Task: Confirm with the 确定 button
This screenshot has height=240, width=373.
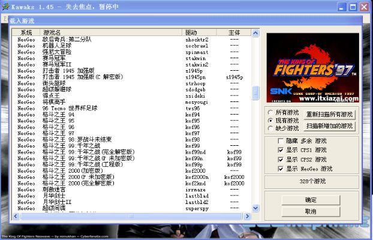Action: [311, 200]
